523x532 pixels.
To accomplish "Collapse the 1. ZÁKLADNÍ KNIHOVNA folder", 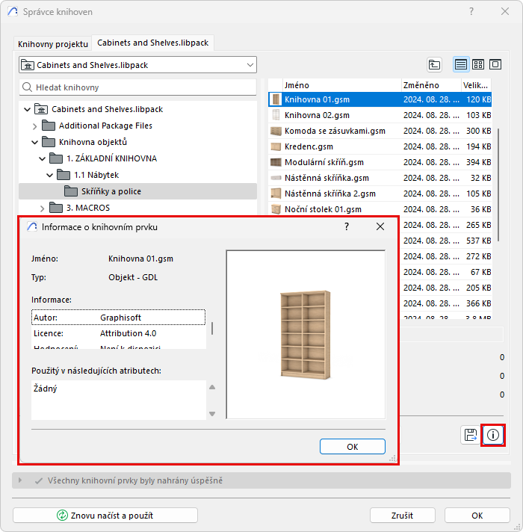I will coord(43,158).
